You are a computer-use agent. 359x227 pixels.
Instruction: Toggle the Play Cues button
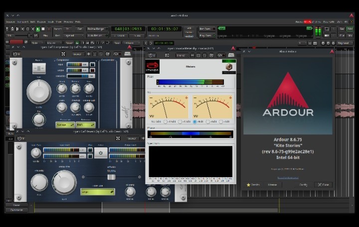[x=207, y=36]
